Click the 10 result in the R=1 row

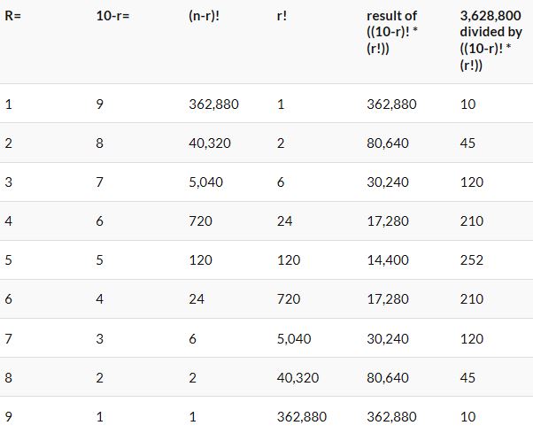pyautogui.click(x=468, y=104)
